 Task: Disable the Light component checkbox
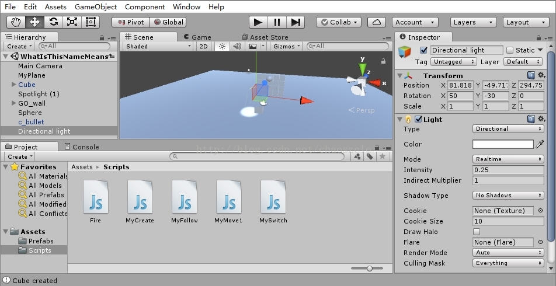click(418, 120)
